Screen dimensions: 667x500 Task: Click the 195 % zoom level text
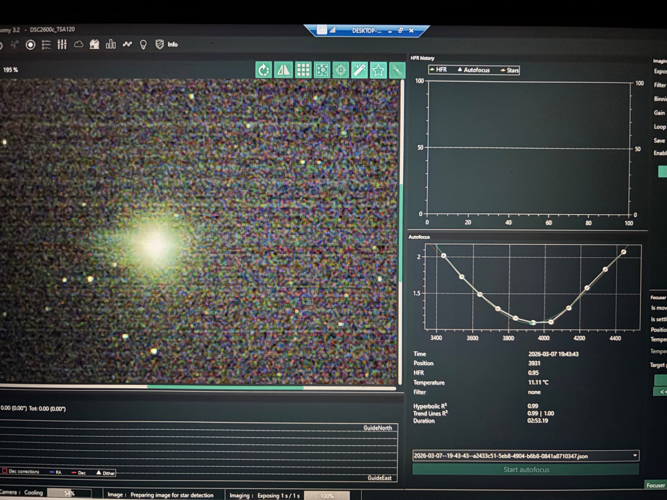[10, 70]
